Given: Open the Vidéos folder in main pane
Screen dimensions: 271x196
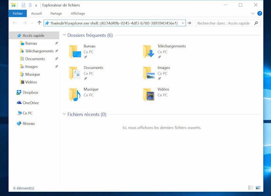Looking at the screenshot, I should coord(148,94).
